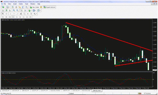Switch to M15 timeframe
Image resolution: width=158 pixels, height=95 pixels.
click(10, 17)
